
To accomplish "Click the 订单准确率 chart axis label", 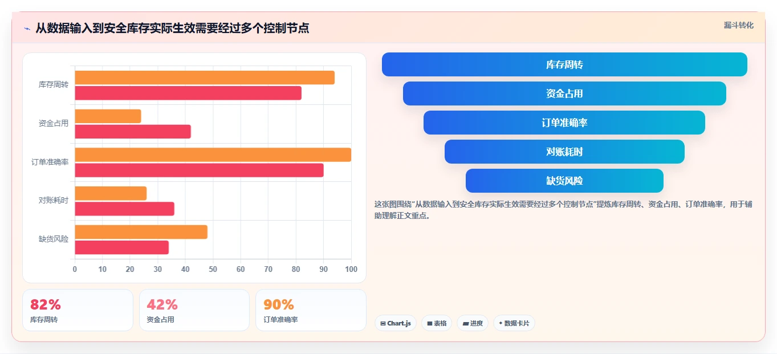I will pos(50,162).
